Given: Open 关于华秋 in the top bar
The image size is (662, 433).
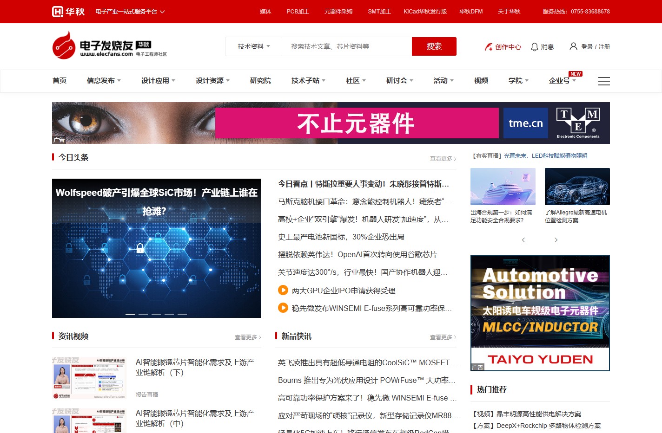Looking at the screenshot, I should pyautogui.click(x=509, y=12).
